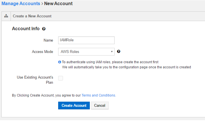Open the Account Info help icon
The image size is (205, 129).
44,29
